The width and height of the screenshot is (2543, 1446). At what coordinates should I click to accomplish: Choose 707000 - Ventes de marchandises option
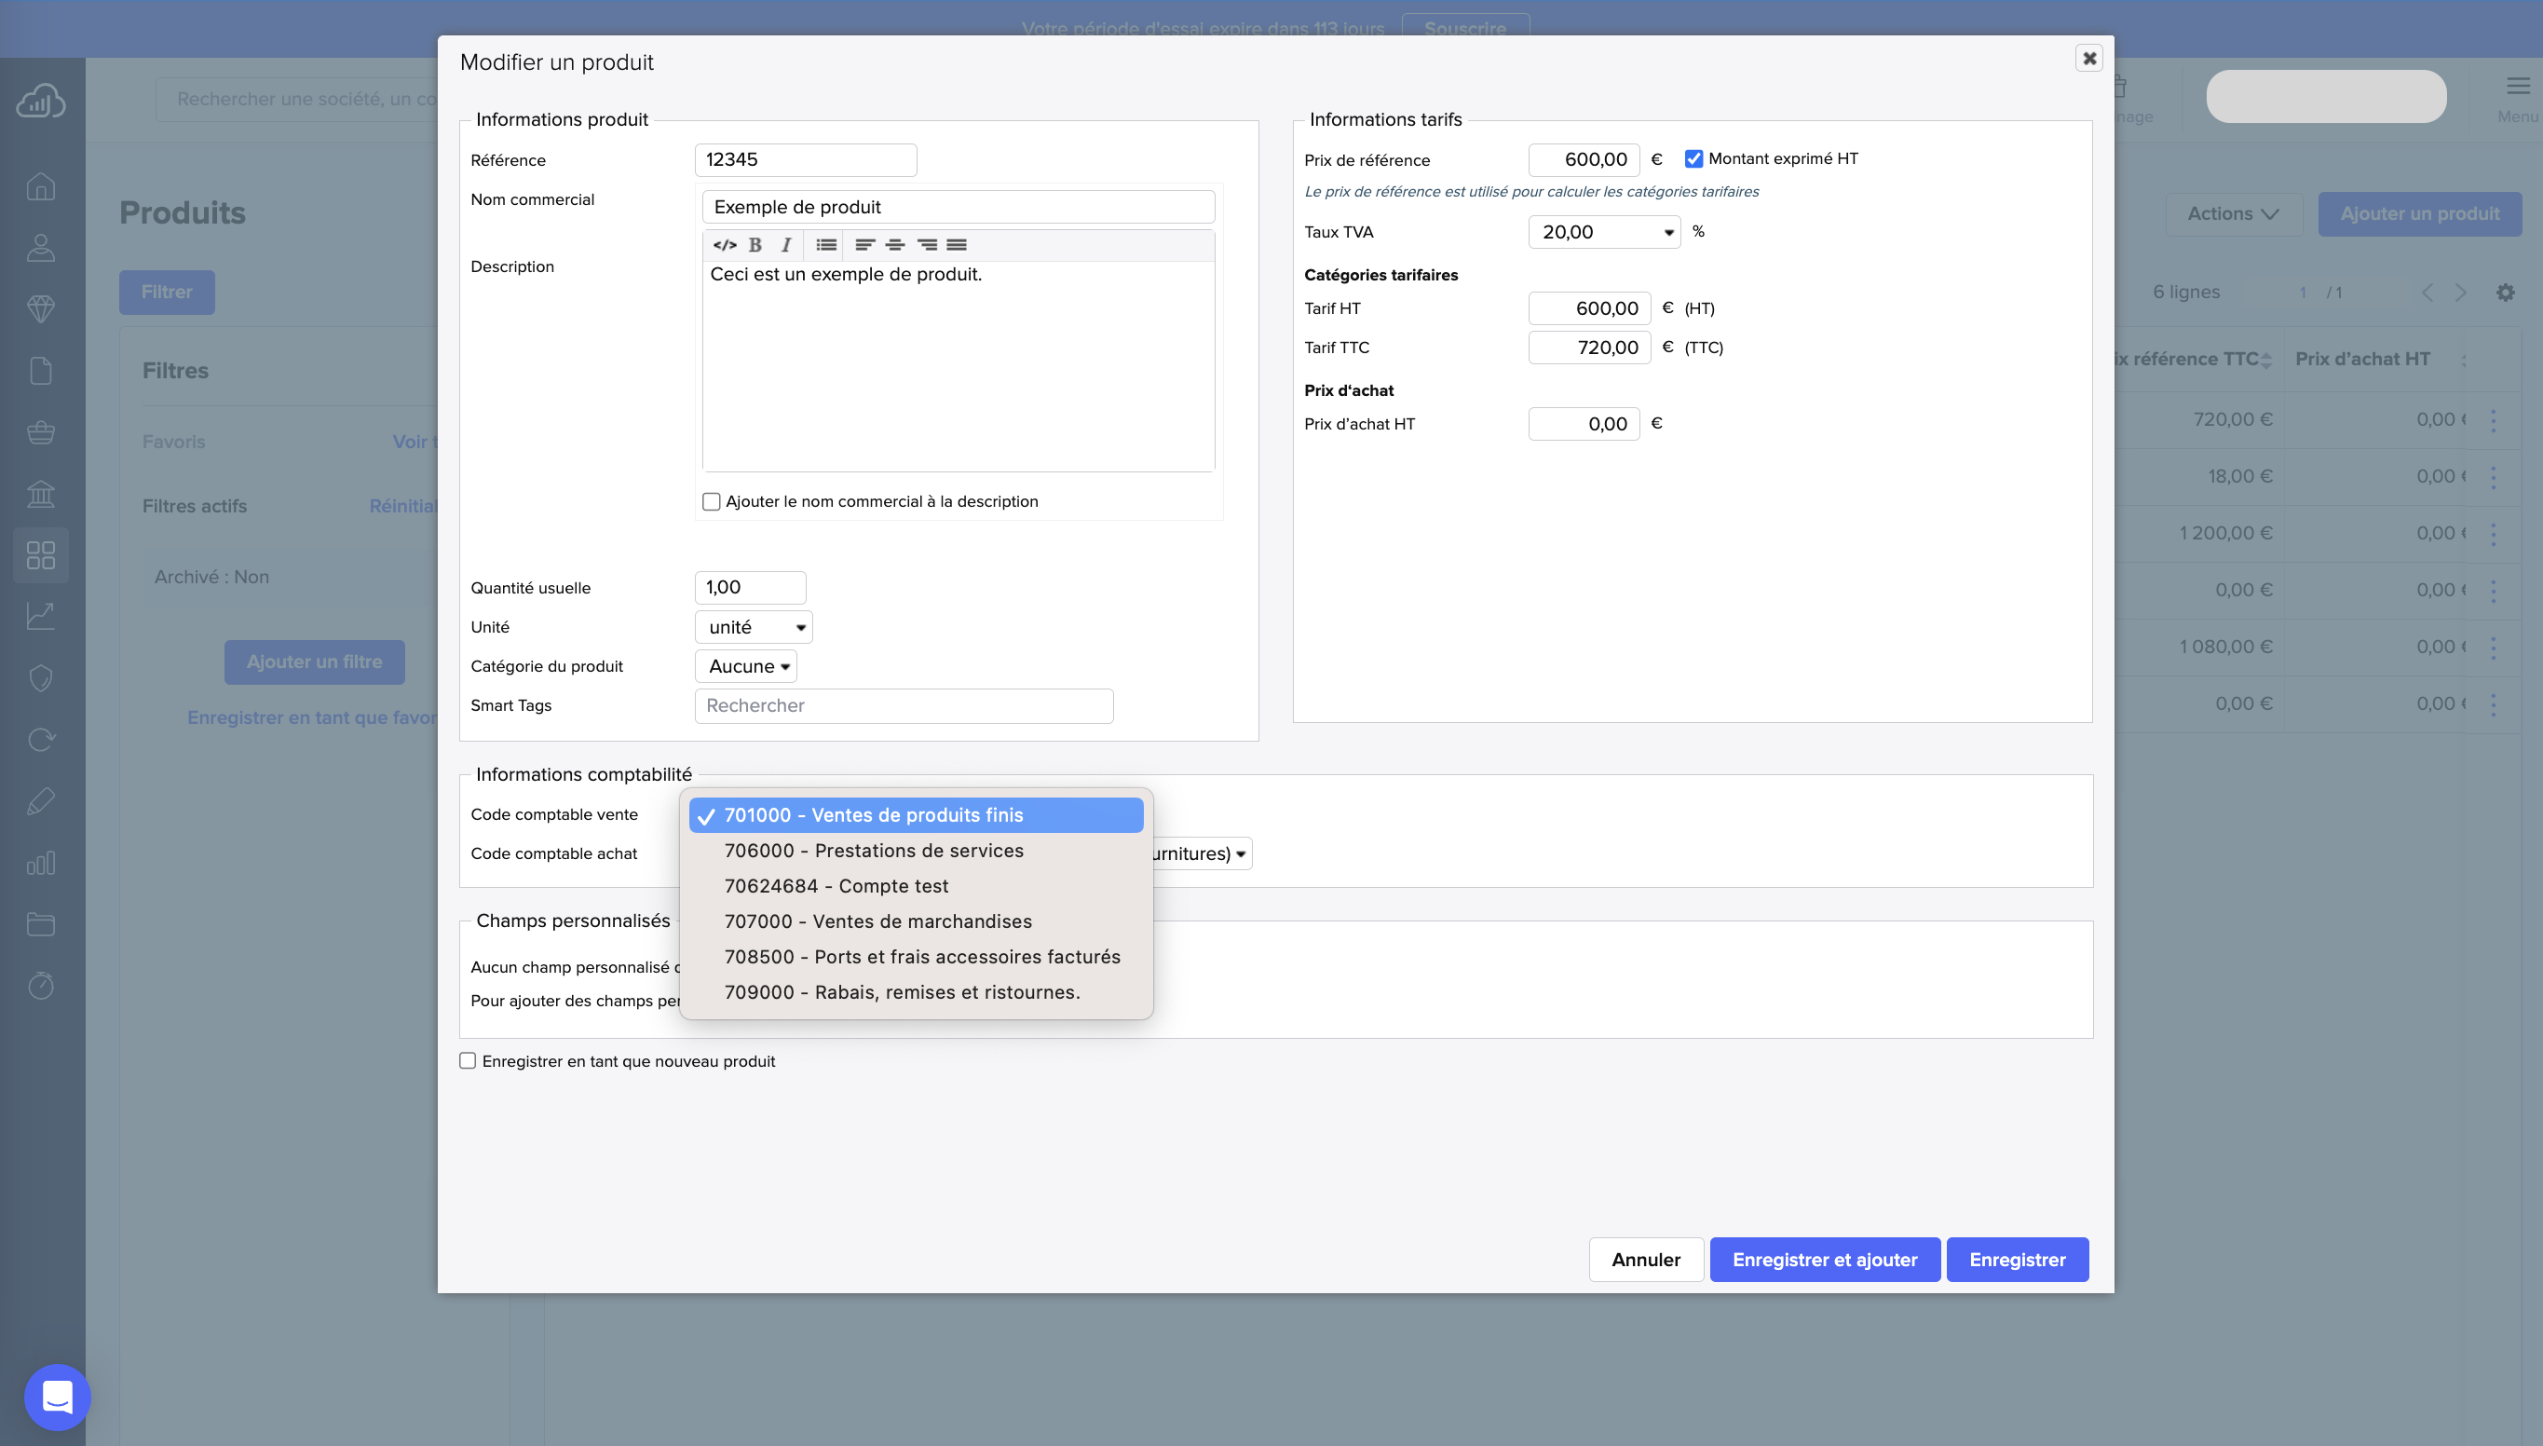point(877,921)
